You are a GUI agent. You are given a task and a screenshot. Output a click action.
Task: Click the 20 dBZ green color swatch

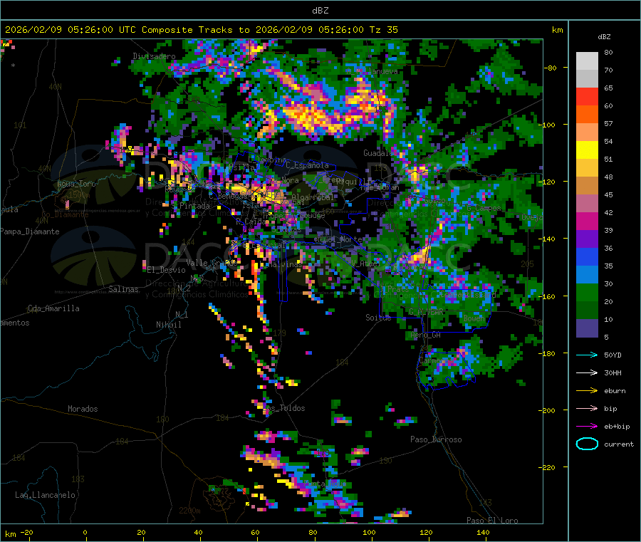pos(587,311)
